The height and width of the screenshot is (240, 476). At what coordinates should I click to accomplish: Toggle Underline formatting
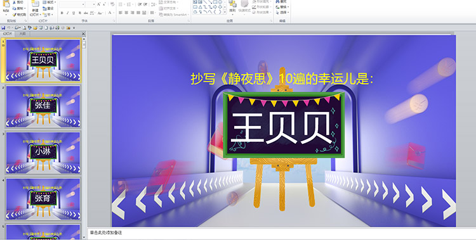click(x=74, y=13)
